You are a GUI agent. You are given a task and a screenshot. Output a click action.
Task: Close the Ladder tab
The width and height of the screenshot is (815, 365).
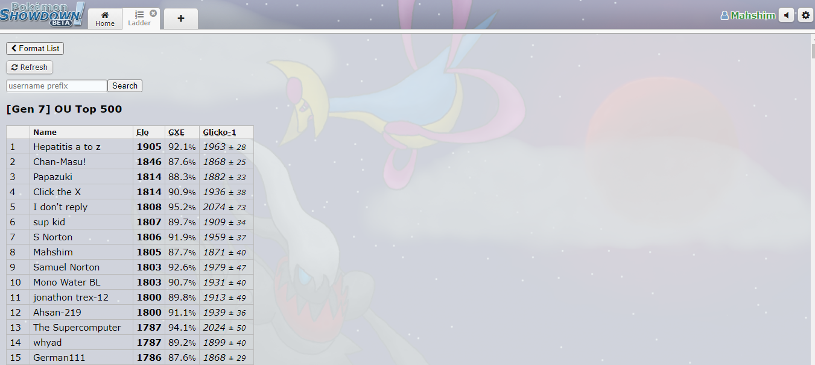tap(153, 13)
